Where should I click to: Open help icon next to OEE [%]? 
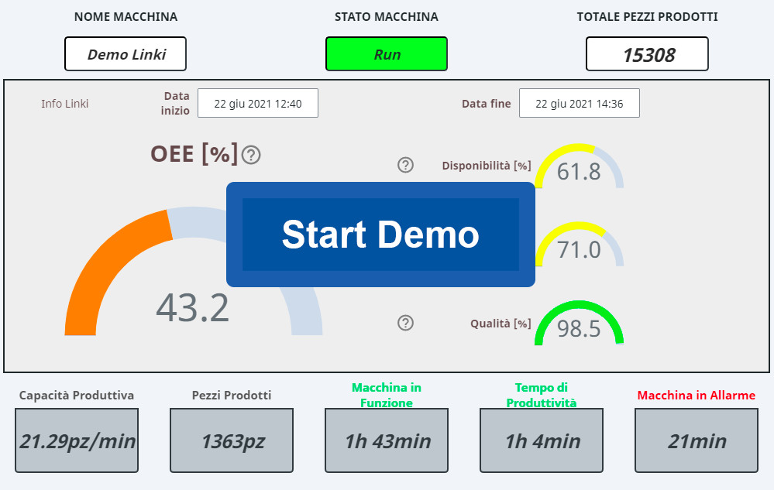pyautogui.click(x=251, y=155)
